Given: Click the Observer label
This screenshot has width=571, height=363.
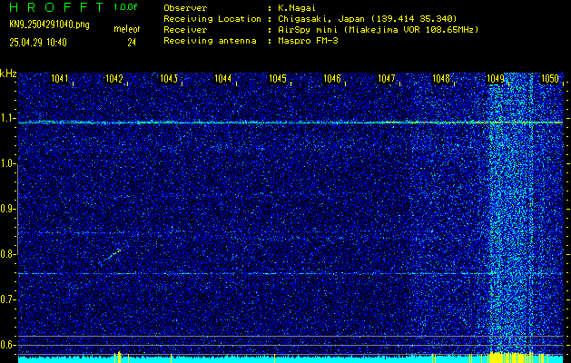Looking at the screenshot, I should 185,8.
